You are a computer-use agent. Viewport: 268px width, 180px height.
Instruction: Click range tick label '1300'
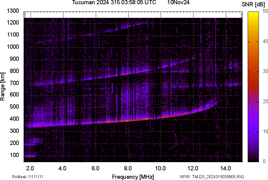pos(13,11)
